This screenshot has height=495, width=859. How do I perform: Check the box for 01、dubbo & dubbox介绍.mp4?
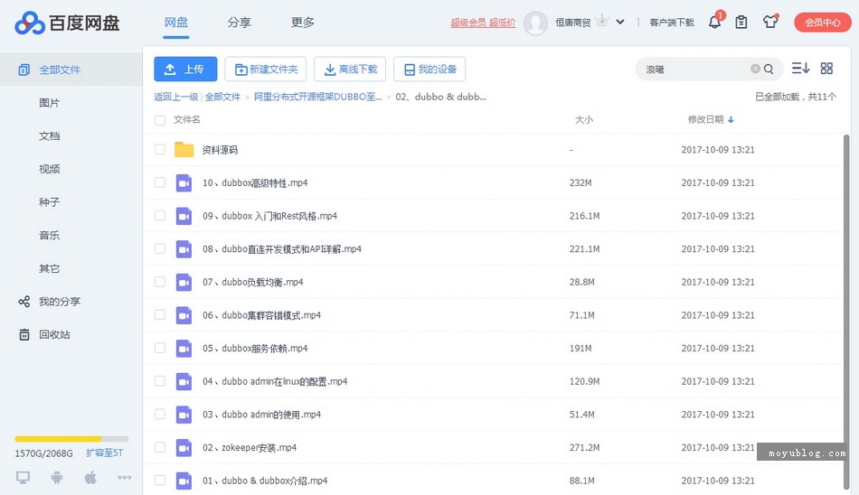(x=160, y=481)
